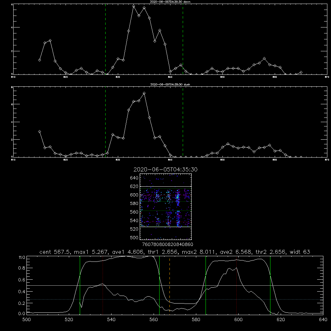Click x-axis label '640' of the bottom plot

(323, 319)
